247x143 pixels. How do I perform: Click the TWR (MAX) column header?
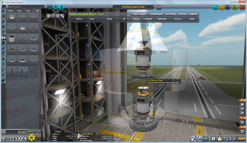[x=162, y=19]
